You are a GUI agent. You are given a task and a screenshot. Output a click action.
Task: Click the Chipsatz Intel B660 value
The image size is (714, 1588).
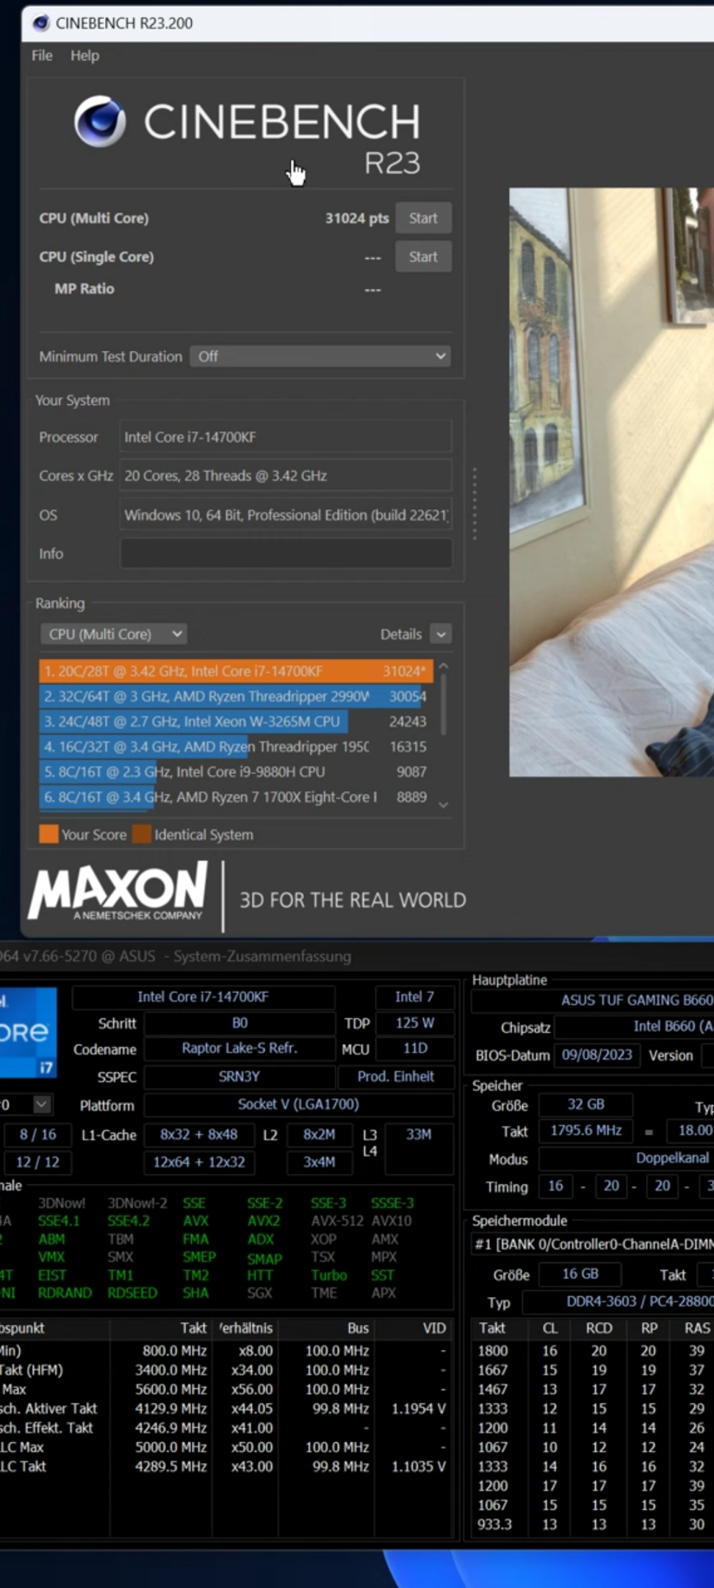(x=635, y=1026)
